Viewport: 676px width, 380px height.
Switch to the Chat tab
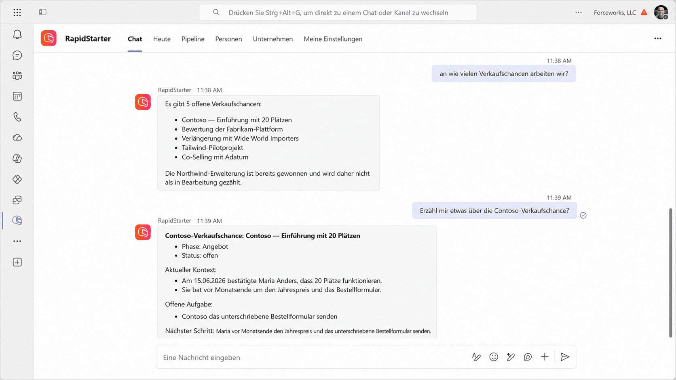pos(135,39)
